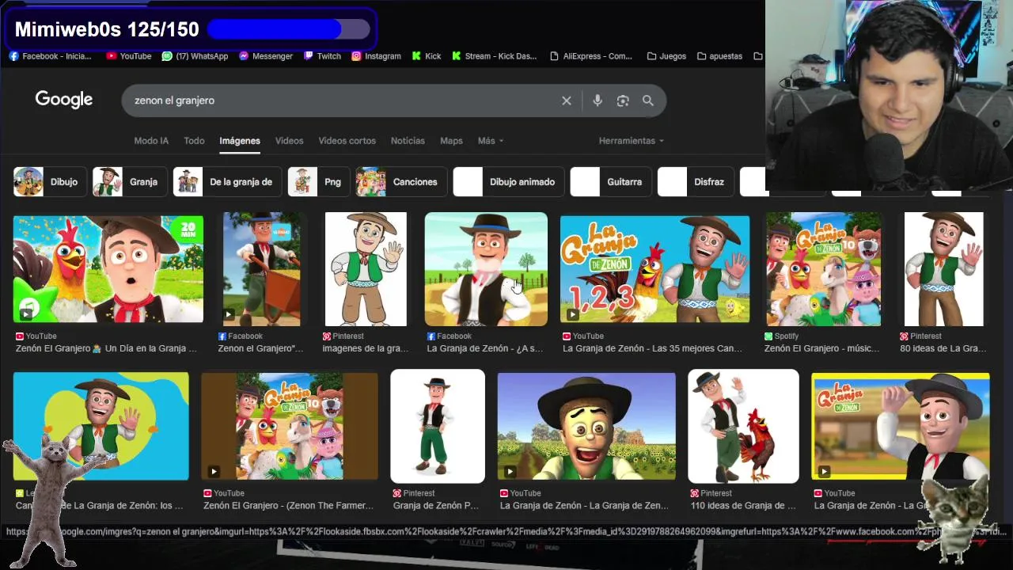Expand the Más dropdown menu
This screenshot has width=1013, height=570.
pyautogui.click(x=491, y=140)
